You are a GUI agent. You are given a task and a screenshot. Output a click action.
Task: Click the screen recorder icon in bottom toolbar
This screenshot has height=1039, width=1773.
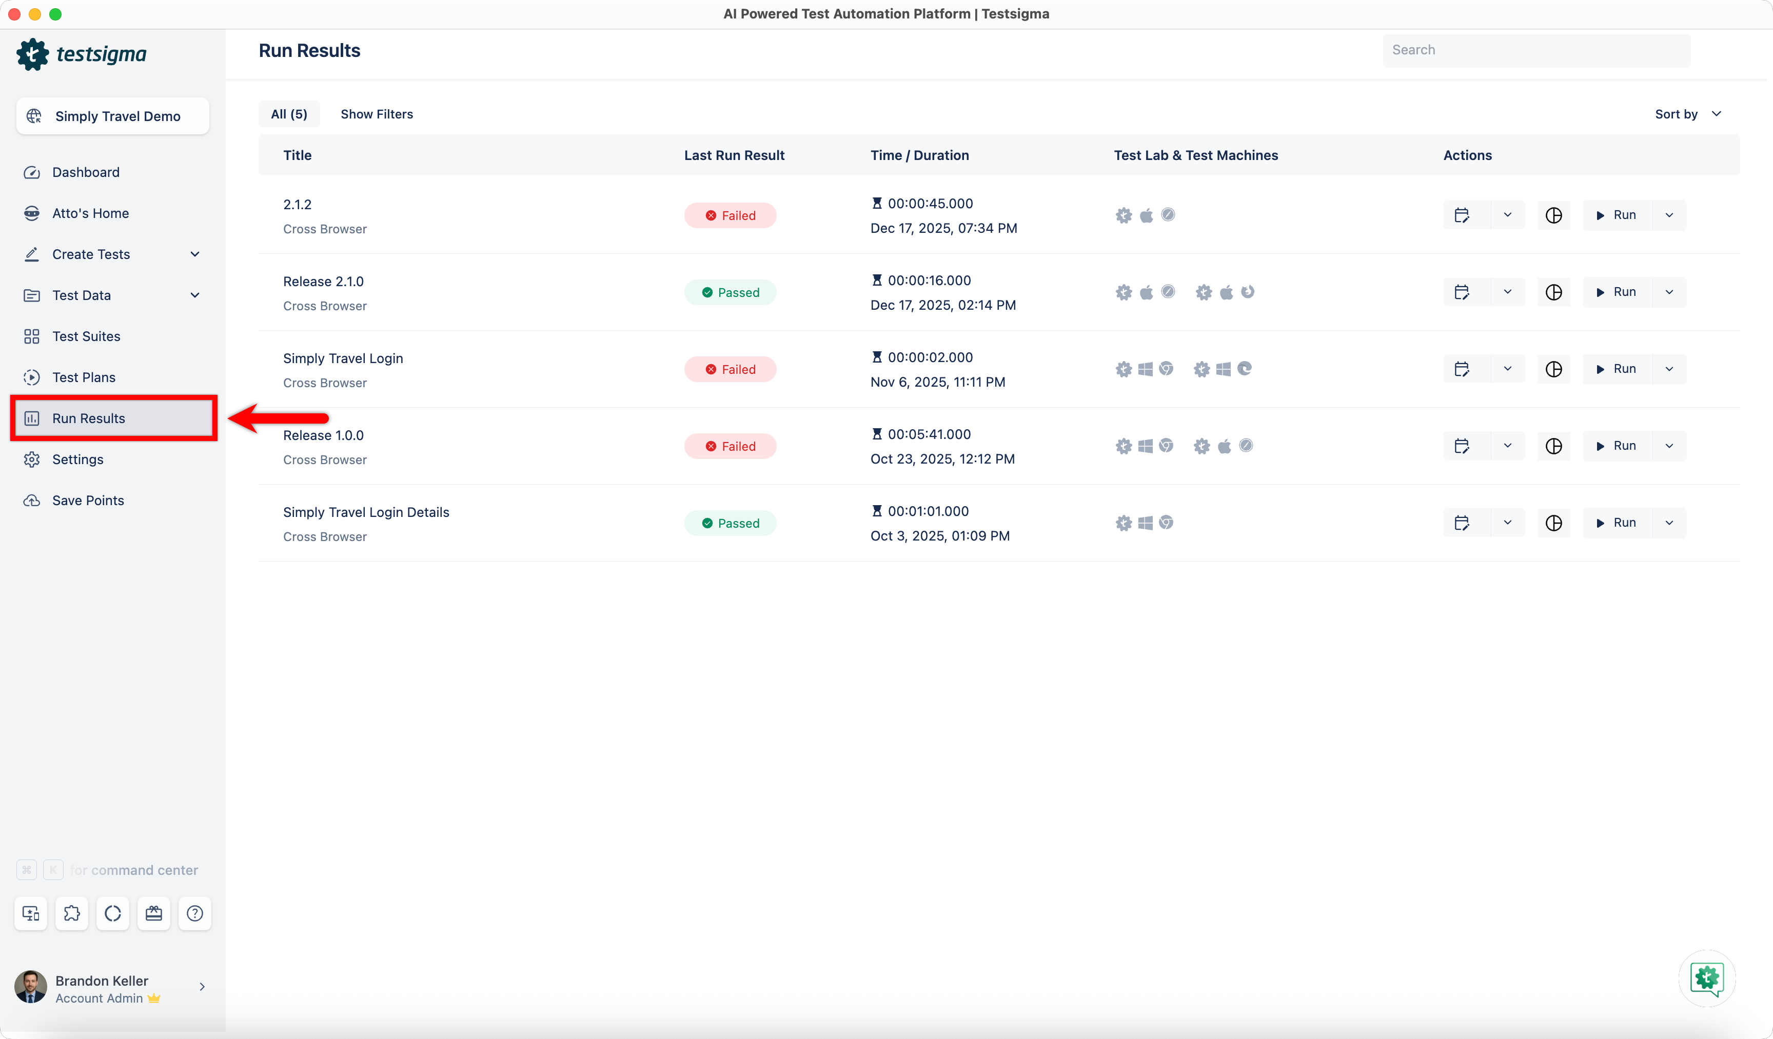(31, 913)
